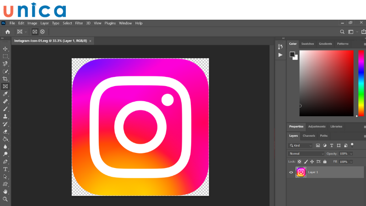Screen dimensions: 366x206
Task: Toggle pixel layer filter
Action: coord(318,146)
